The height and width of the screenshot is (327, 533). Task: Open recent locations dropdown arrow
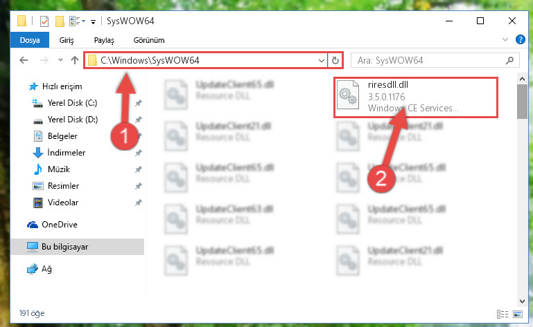tap(60, 60)
